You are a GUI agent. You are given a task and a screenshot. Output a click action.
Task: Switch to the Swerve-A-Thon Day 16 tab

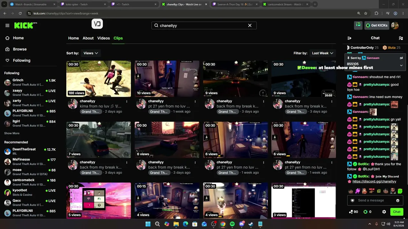tap(235, 4)
